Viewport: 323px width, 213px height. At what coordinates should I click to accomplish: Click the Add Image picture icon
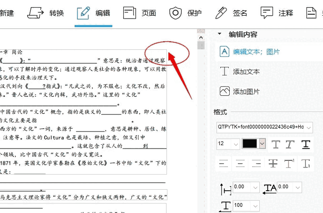point(225,91)
